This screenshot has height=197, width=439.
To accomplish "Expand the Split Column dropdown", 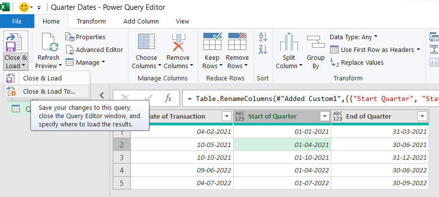I will 301,66.
